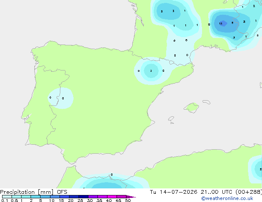Select the 30–35 mm purple legend swatch
The image size is (262, 202).
93,197
